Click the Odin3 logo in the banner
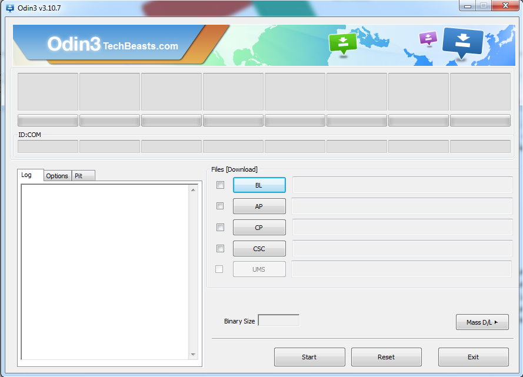Image resolution: width=523 pixels, height=377 pixels. pyautogui.click(x=74, y=44)
